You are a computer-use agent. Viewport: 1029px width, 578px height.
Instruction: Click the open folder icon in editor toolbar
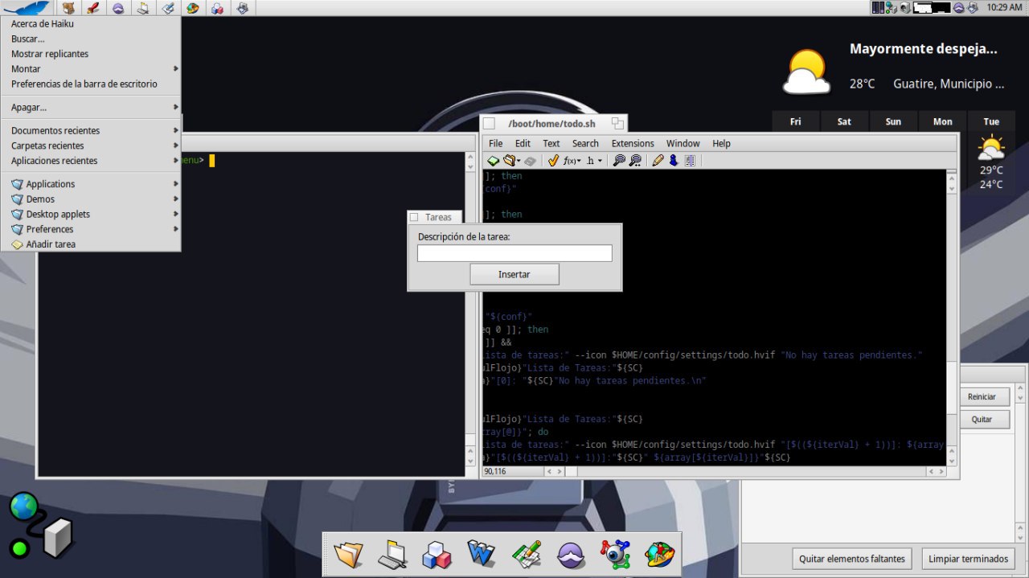pos(508,161)
